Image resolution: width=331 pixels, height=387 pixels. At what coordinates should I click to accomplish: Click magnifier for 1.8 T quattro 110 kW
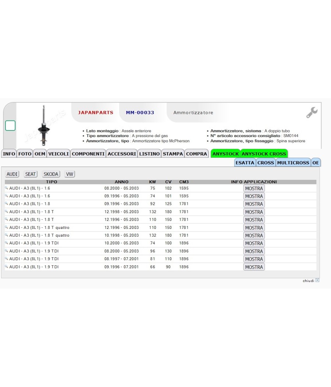click(6, 227)
